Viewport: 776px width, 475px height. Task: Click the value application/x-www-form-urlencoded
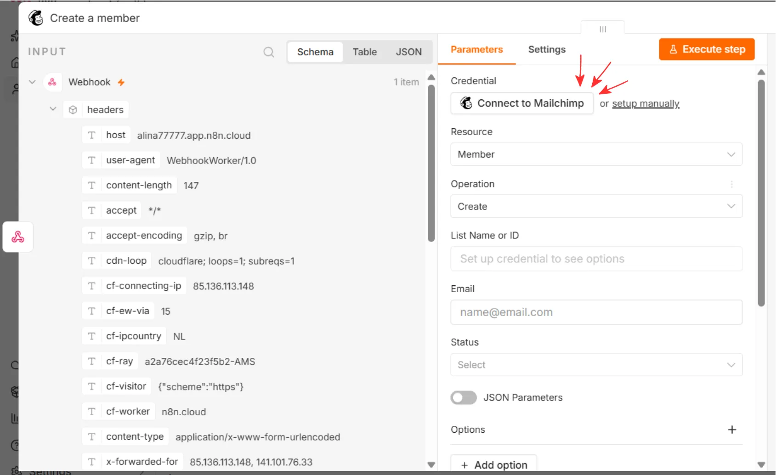[x=258, y=437]
